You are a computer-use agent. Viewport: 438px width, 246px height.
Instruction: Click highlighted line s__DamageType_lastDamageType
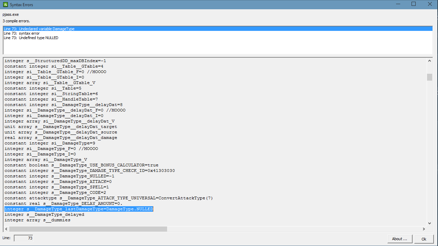coord(79,209)
